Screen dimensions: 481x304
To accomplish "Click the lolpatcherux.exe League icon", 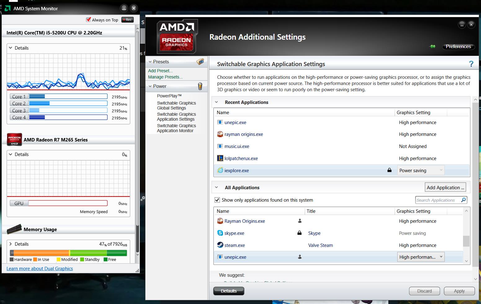I will (220, 158).
